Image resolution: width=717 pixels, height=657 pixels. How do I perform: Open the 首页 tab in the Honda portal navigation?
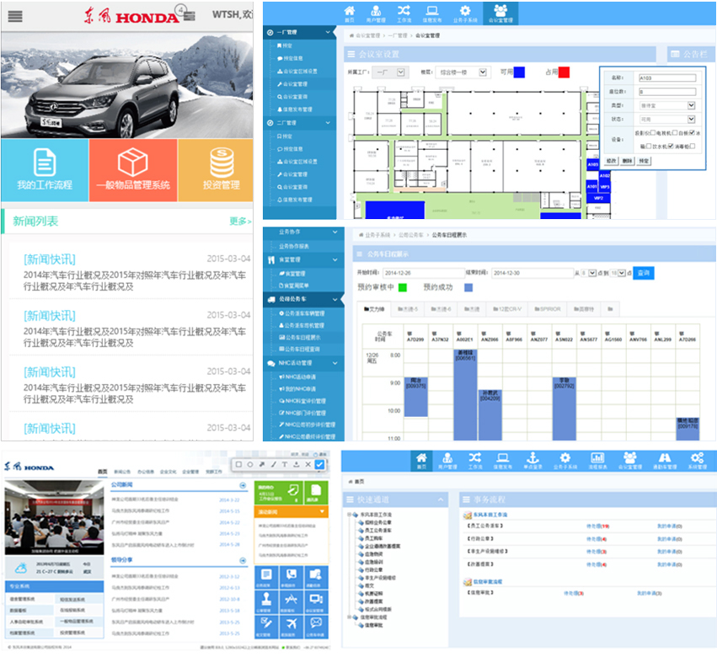pyautogui.click(x=103, y=472)
